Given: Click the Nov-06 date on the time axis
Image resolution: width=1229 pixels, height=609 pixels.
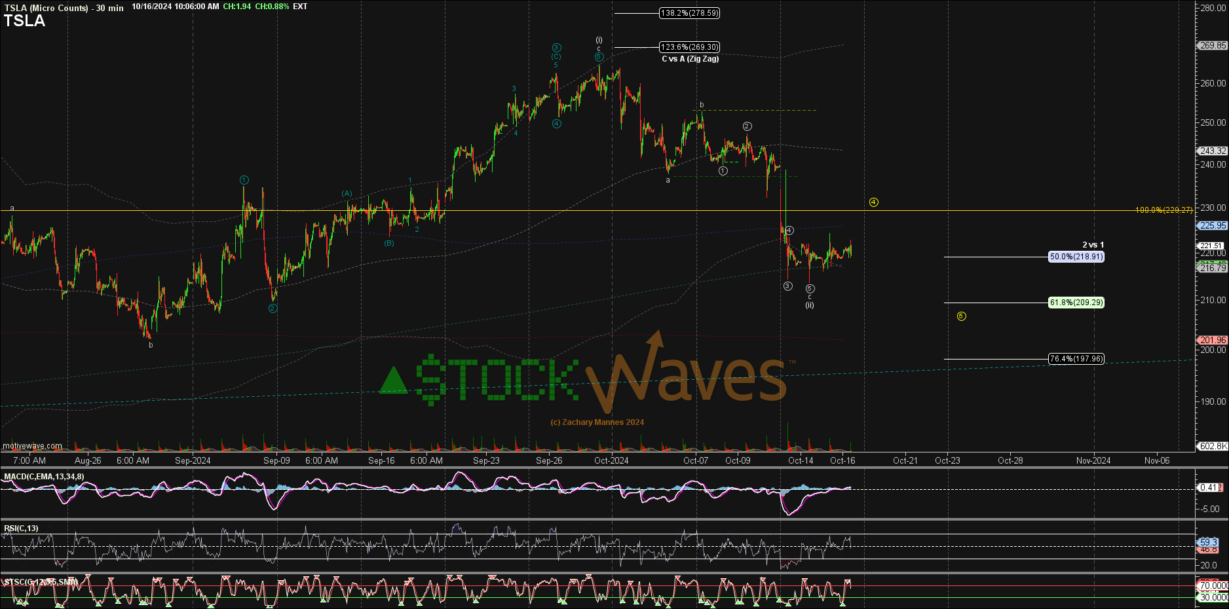Looking at the screenshot, I should pos(1157,460).
